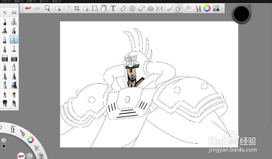Open the Draw Style shapes tool
Screen dimensions: 272x159
click(178, 8)
